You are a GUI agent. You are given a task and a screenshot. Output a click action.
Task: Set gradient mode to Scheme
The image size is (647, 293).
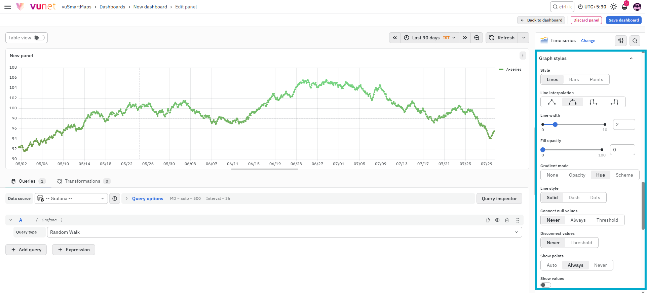624,175
